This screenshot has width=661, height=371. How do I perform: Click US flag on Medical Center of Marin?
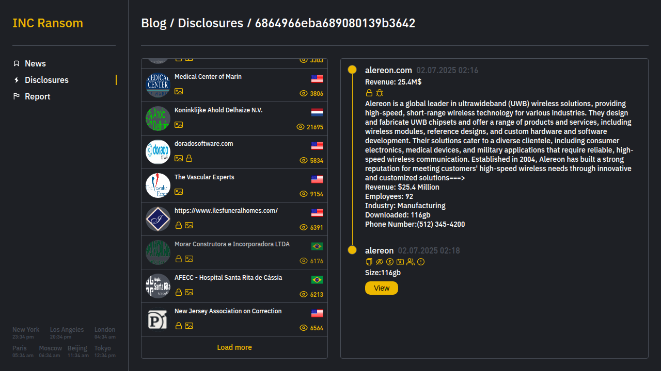coord(317,79)
